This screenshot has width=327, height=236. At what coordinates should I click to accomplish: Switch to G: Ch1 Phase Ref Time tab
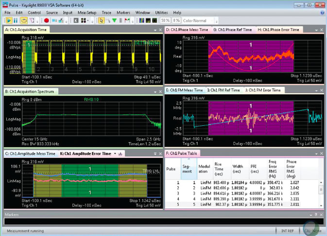[232, 30]
